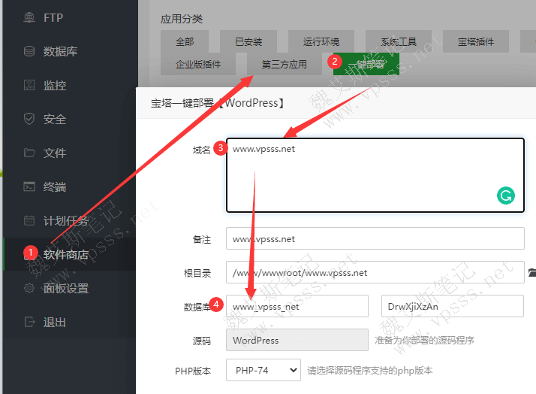The image size is (536, 394).
Task: Select the green 一键部署 tab
Action: tap(366, 64)
